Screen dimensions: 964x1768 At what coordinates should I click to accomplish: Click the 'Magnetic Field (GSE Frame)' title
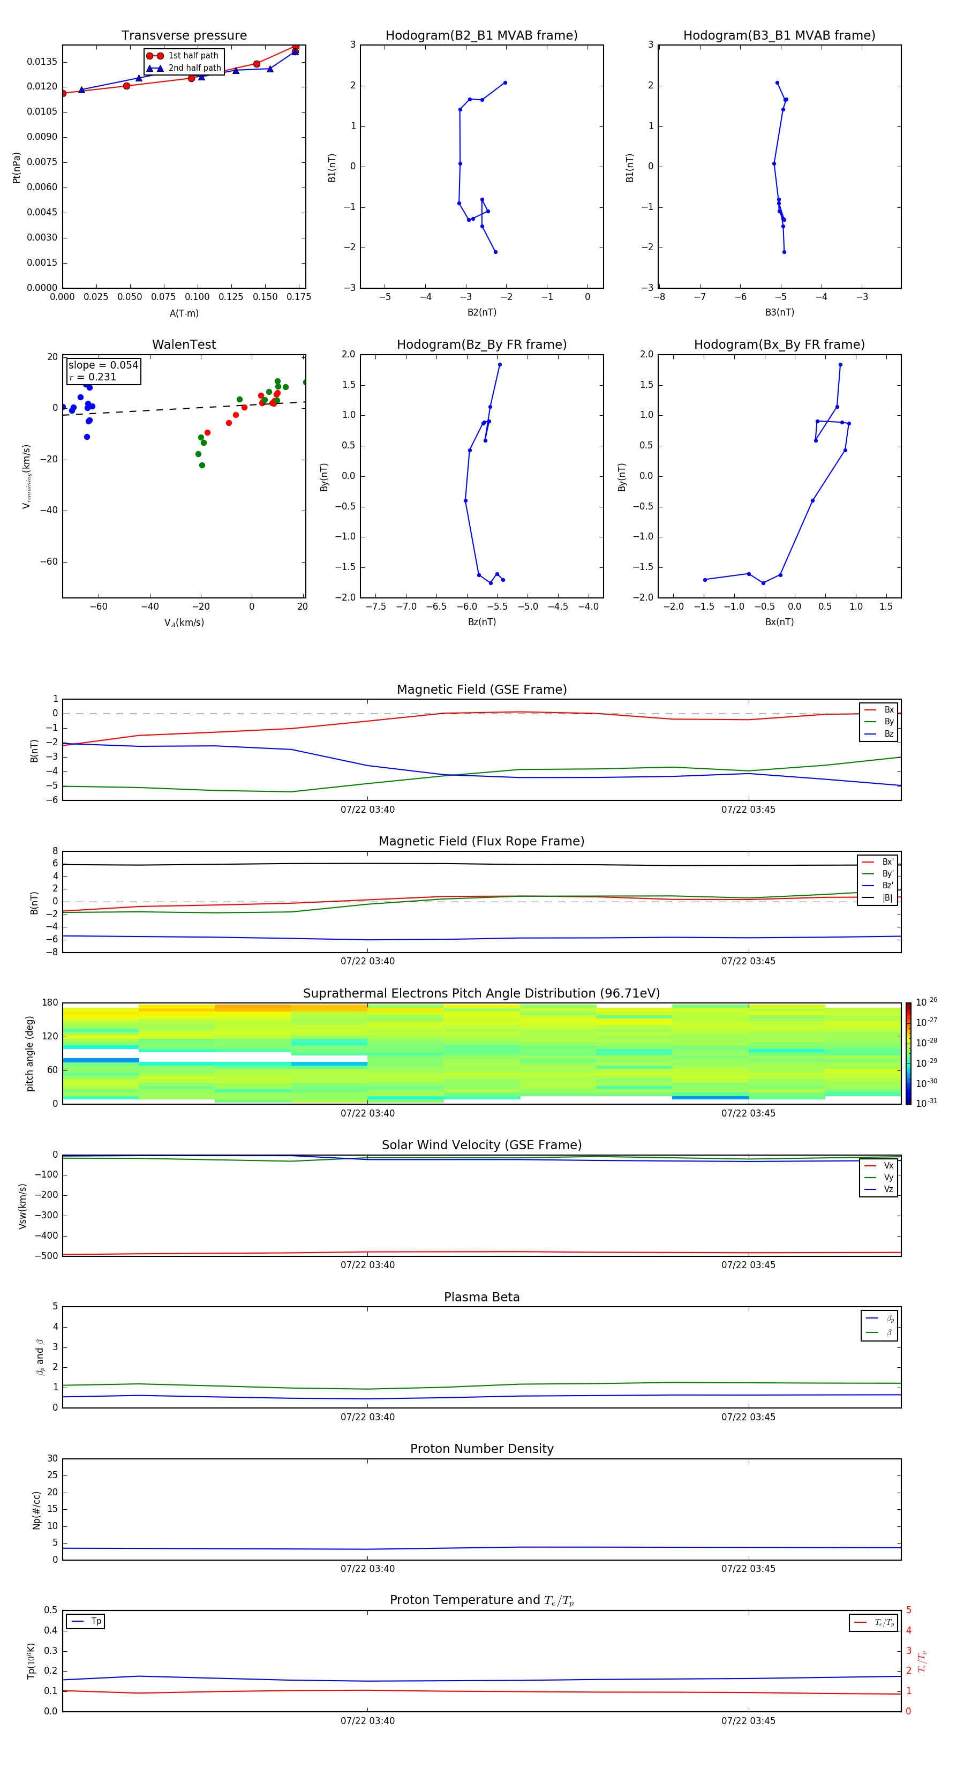[481, 690]
